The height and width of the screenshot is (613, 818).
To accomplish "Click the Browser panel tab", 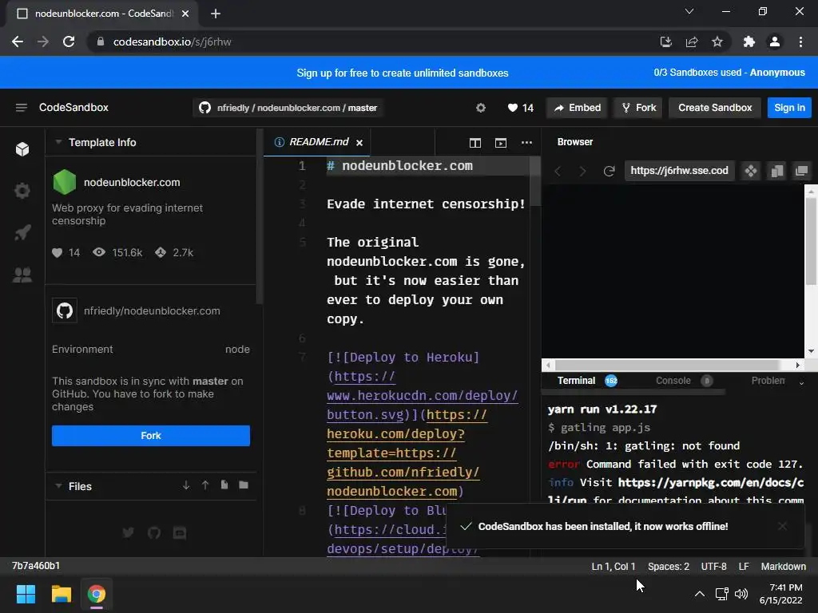I will [x=575, y=142].
